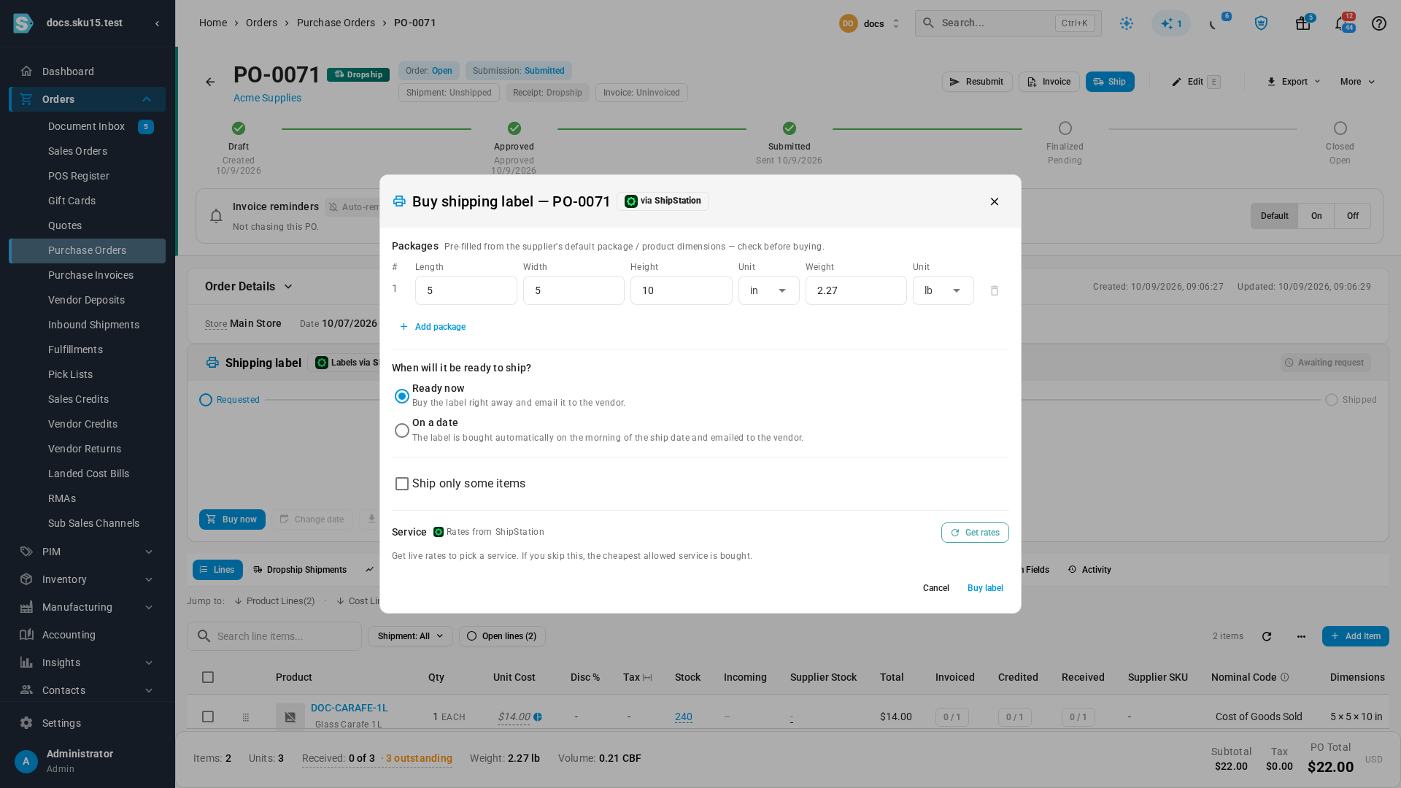Collapse sidebar with chevron-left icon
Viewport: 1401px width, 788px height.
[158, 23]
